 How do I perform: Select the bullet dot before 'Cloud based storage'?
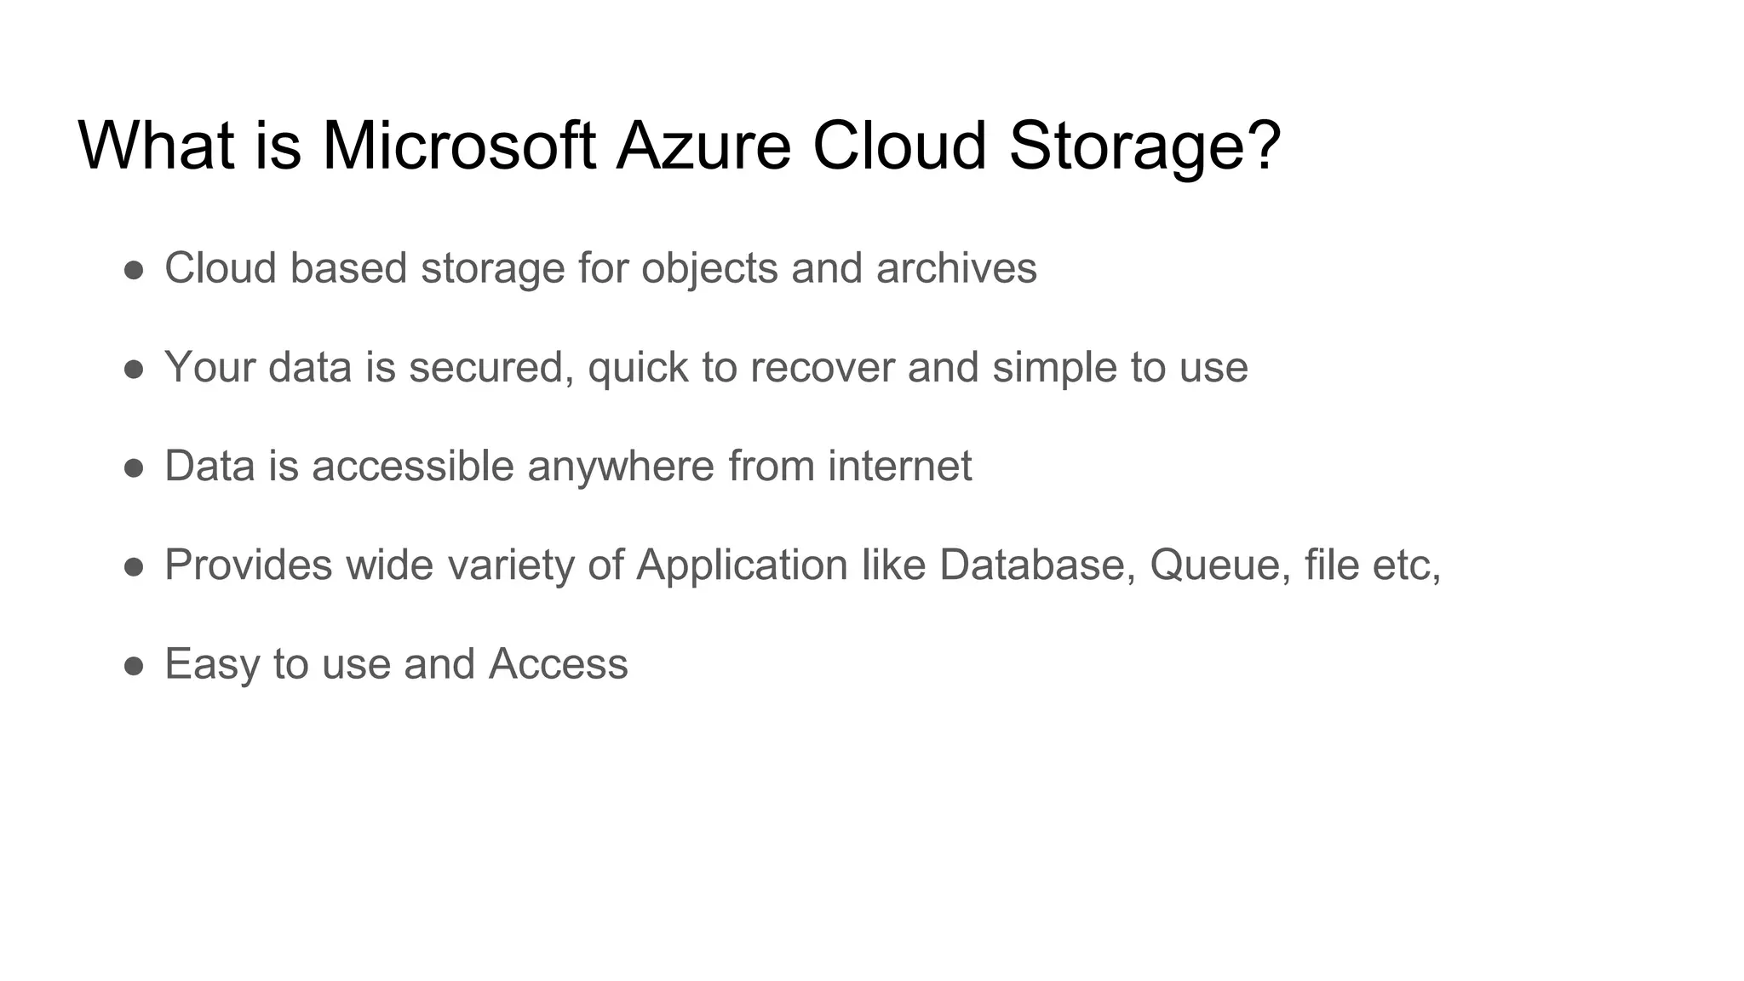click(134, 270)
